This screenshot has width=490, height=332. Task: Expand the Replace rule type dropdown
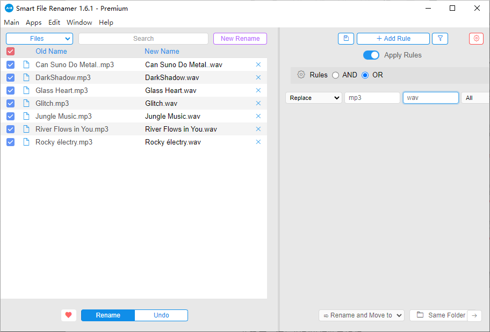pos(314,98)
